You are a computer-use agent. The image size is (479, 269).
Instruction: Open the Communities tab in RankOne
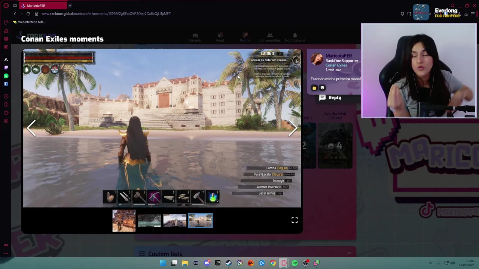[x=270, y=37]
